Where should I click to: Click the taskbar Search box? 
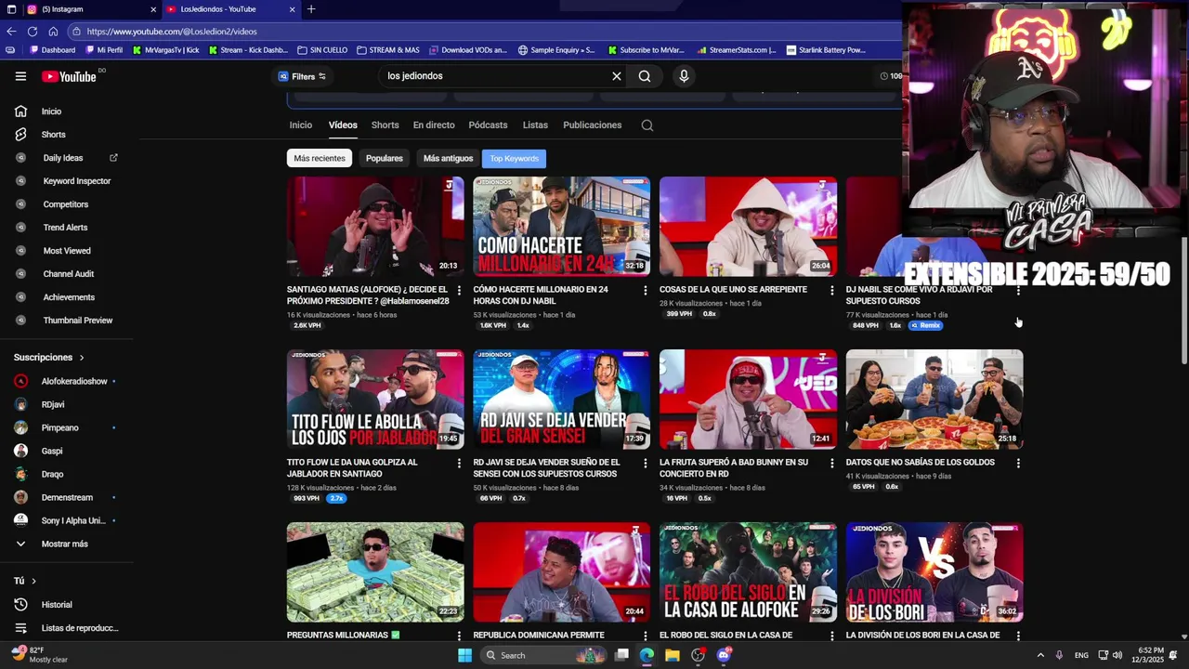(543, 655)
